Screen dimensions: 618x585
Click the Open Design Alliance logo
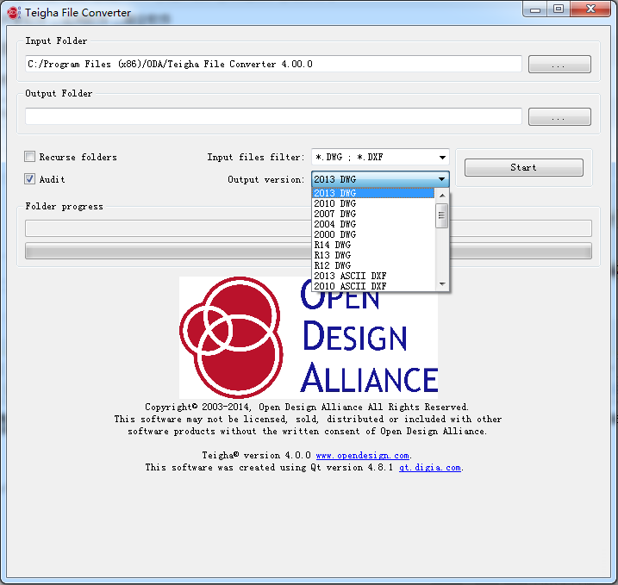(309, 338)
